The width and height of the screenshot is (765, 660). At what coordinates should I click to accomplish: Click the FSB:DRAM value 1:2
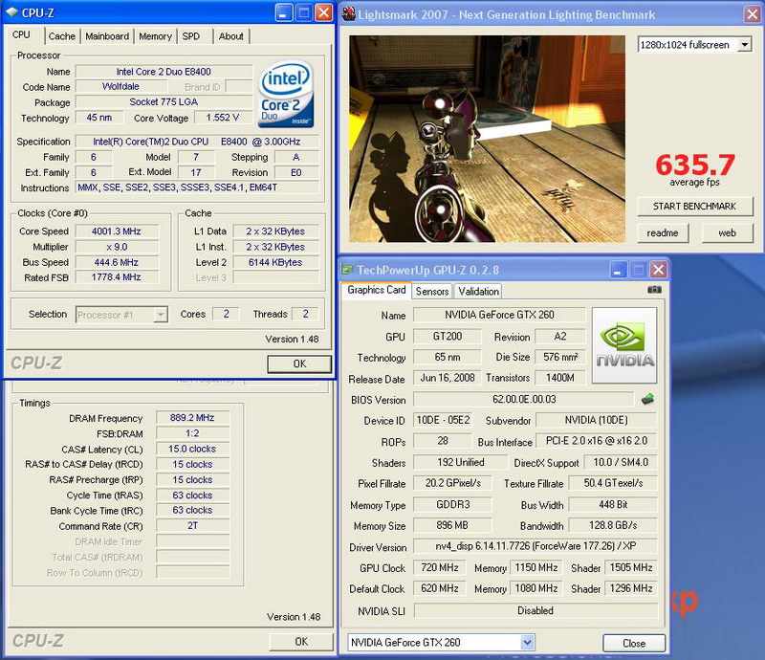tap(192, 433)
